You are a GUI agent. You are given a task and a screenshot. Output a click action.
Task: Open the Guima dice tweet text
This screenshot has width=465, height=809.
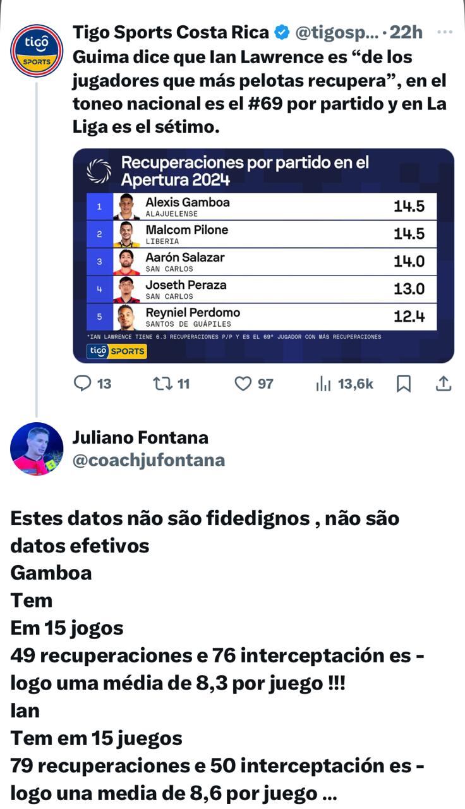click(259, 92)
